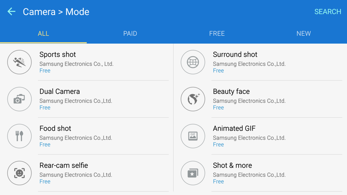Tap Free price under Beauty face
The width and height of the screenshot is (347, 195).
pos(218,108)
